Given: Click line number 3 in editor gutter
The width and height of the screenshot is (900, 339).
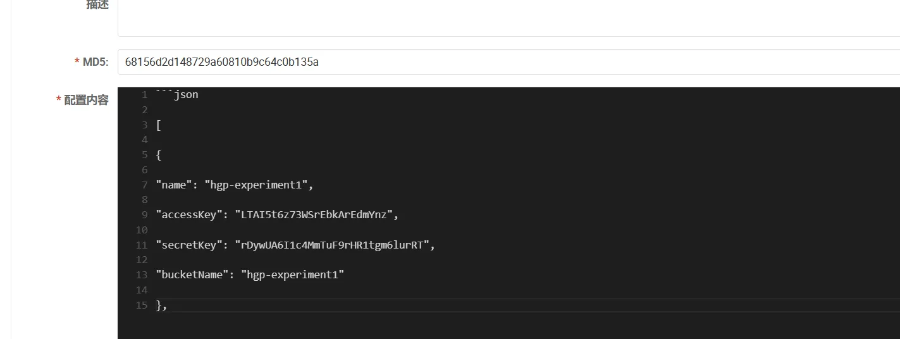Looking at the screenshot, I should coord(144,125).
